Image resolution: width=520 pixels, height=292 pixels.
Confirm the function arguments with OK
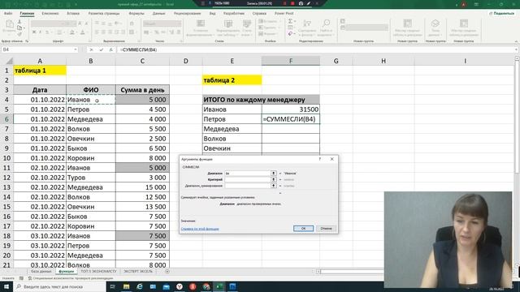point(303,229)
